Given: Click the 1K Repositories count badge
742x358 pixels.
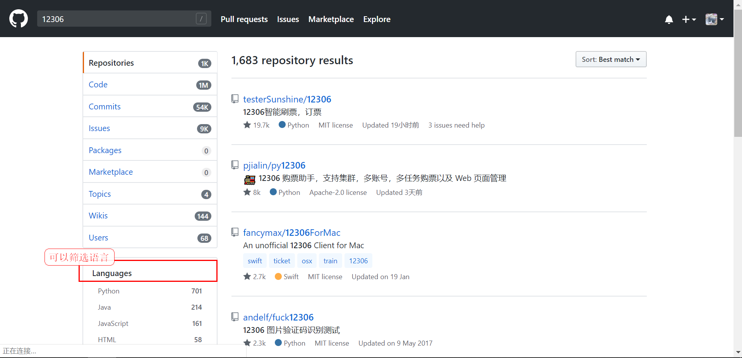Looking at the screenshot, I should pyautogui.click(x=205, y=63).
